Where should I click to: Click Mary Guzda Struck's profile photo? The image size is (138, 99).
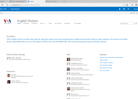68,89
